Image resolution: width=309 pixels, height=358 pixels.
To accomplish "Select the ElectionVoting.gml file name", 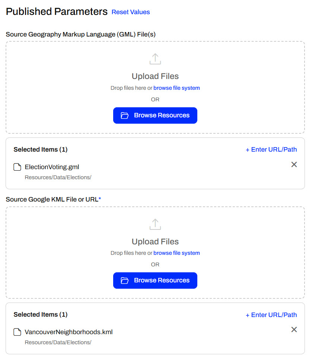I will tap(52, 167).
